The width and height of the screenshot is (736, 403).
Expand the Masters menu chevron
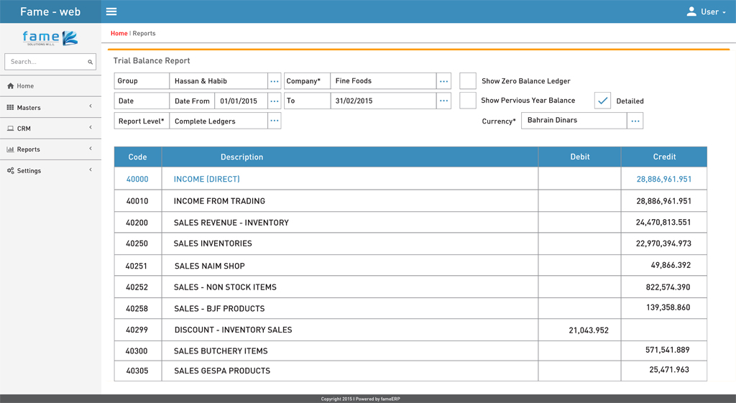[x=91, y=106]
